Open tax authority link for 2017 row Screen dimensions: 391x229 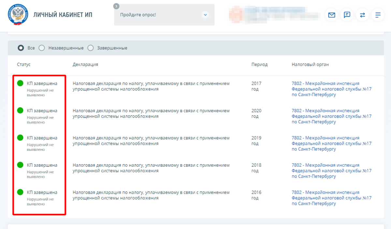[x=332, y=89]
